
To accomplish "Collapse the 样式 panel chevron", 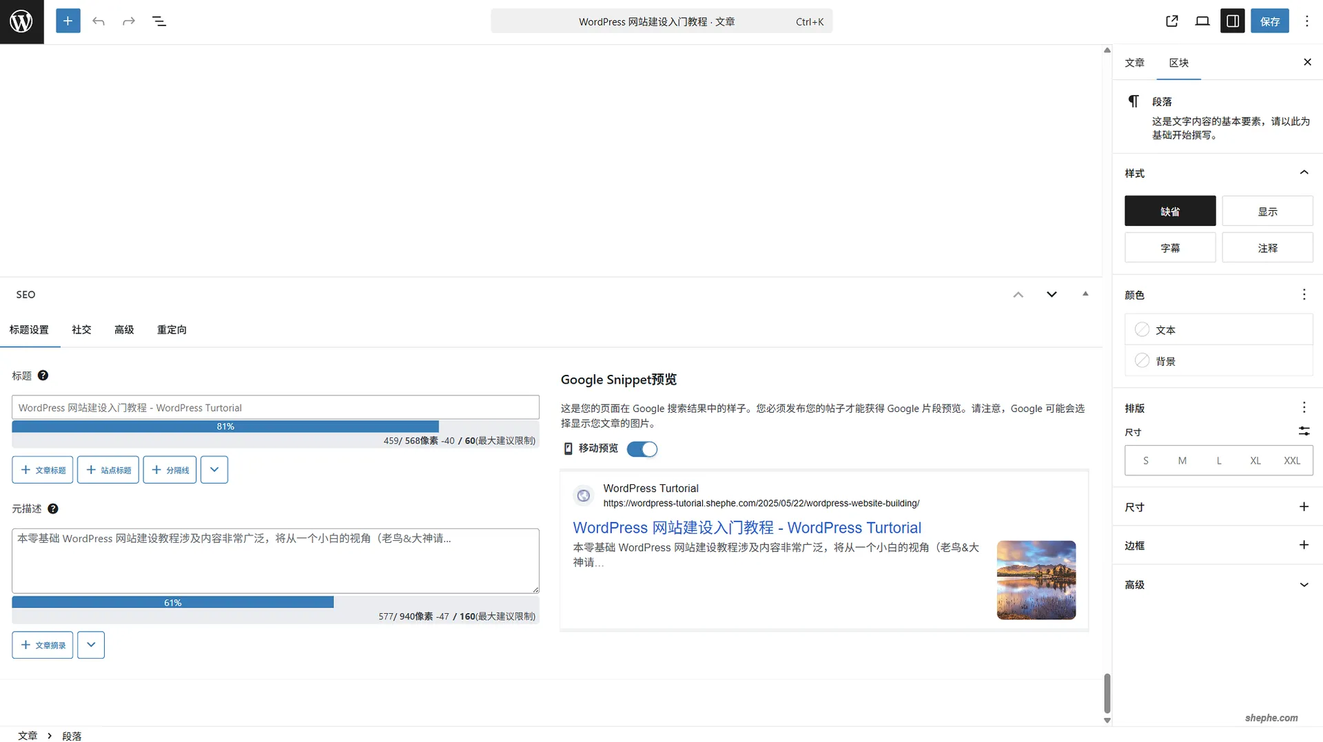I will pos(1304,173).
